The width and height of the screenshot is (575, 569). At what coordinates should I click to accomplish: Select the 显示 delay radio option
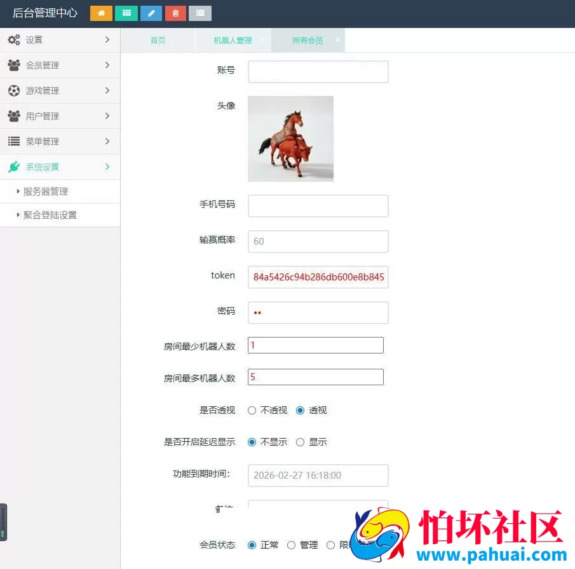coord(300,442)
